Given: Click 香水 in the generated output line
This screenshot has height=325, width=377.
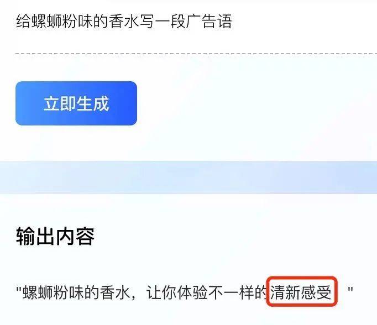Looking at the screenshot, I should (x=114, y=292).
